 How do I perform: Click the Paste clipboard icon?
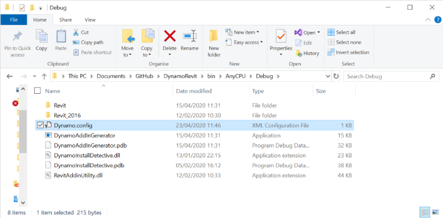[x=61, y=36]
